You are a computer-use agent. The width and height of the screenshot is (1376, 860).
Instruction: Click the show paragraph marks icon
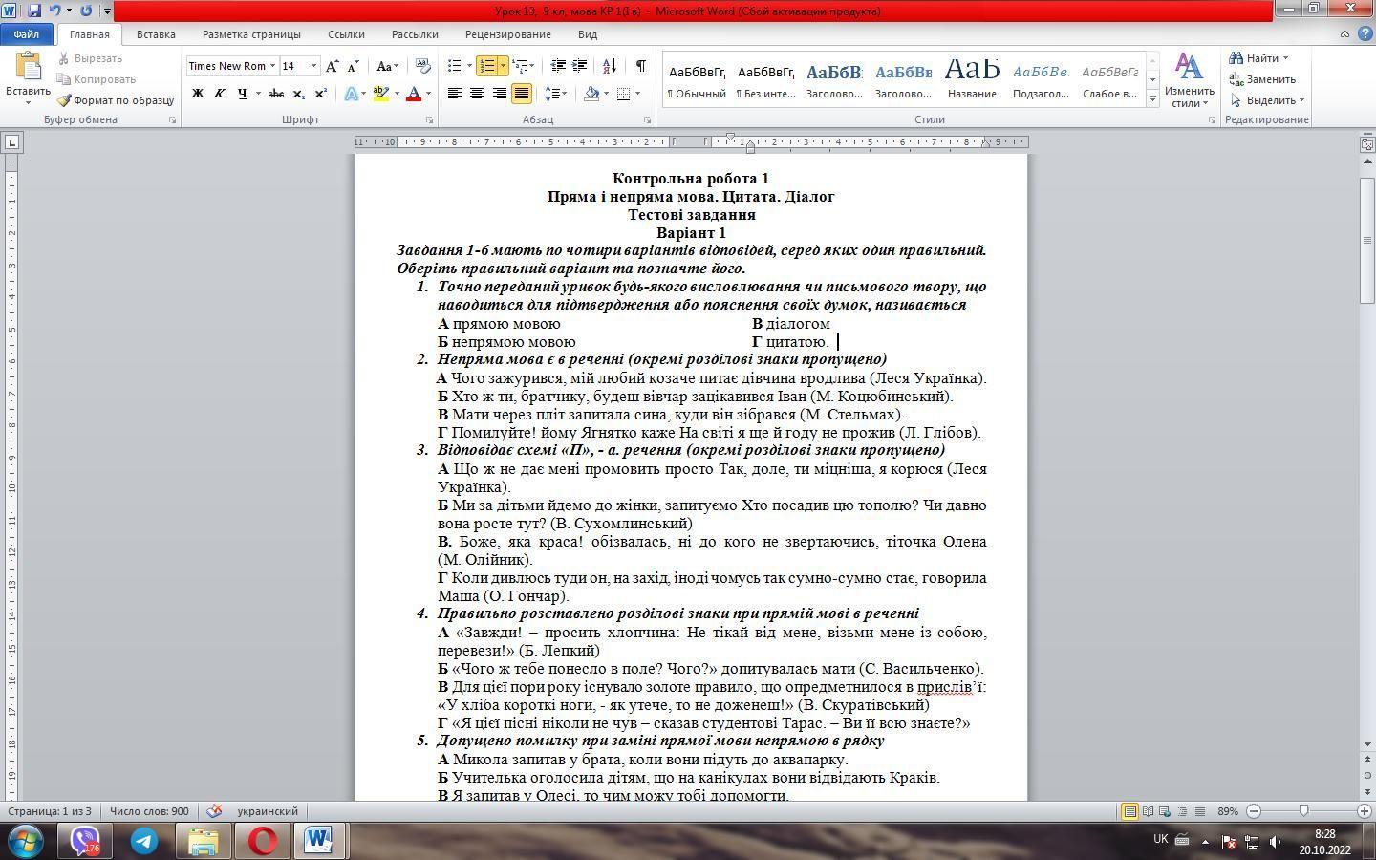(x=640, y=66)
